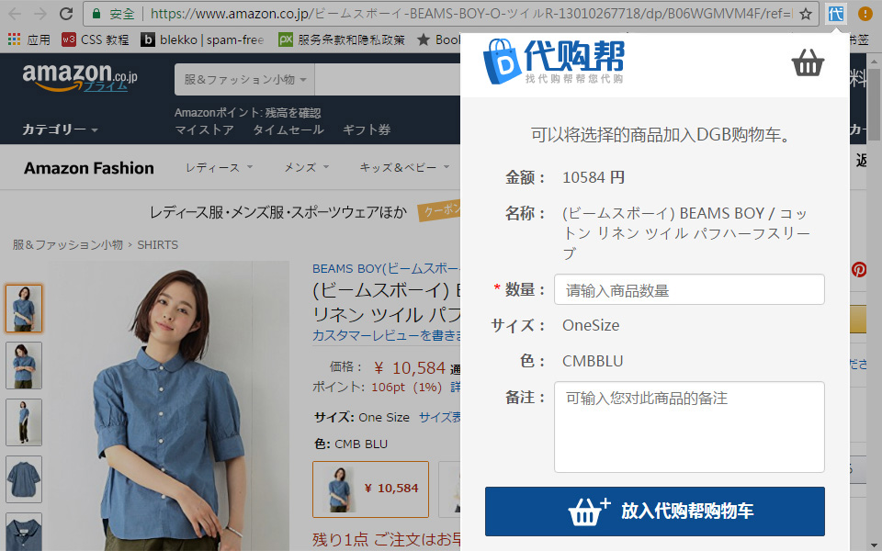Select the second product thumbnail

coord(24,365)
